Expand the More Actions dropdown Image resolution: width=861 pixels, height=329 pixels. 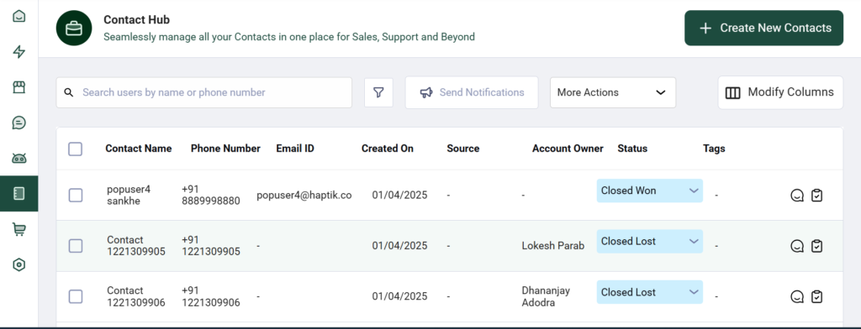(x=613, y=92)
